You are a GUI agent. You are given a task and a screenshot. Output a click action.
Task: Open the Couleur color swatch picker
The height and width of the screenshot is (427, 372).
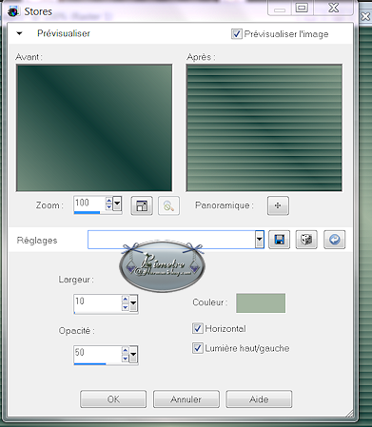coord(261,302)
